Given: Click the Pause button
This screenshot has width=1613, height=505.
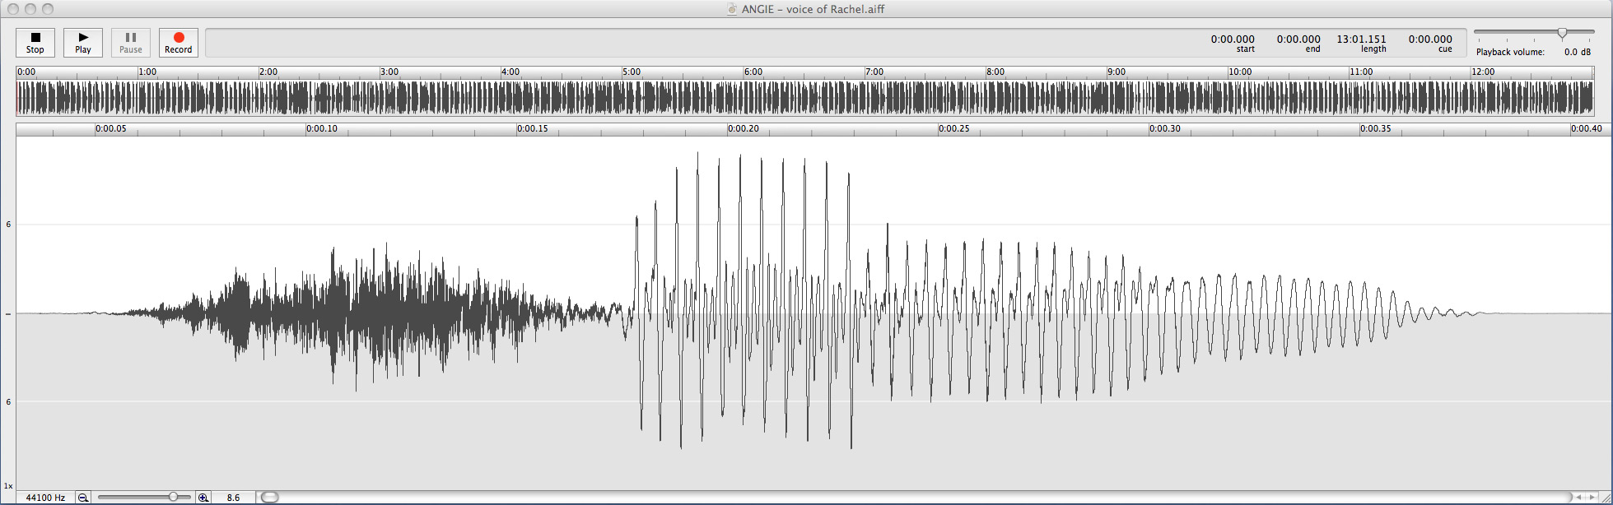Looking at the screenshot, I should pyautogui.click(x=131, y=43).
